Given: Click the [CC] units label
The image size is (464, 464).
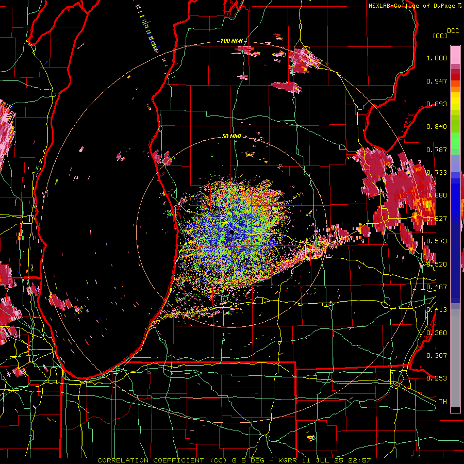Looking at the screenshot, I should (440, 36).
